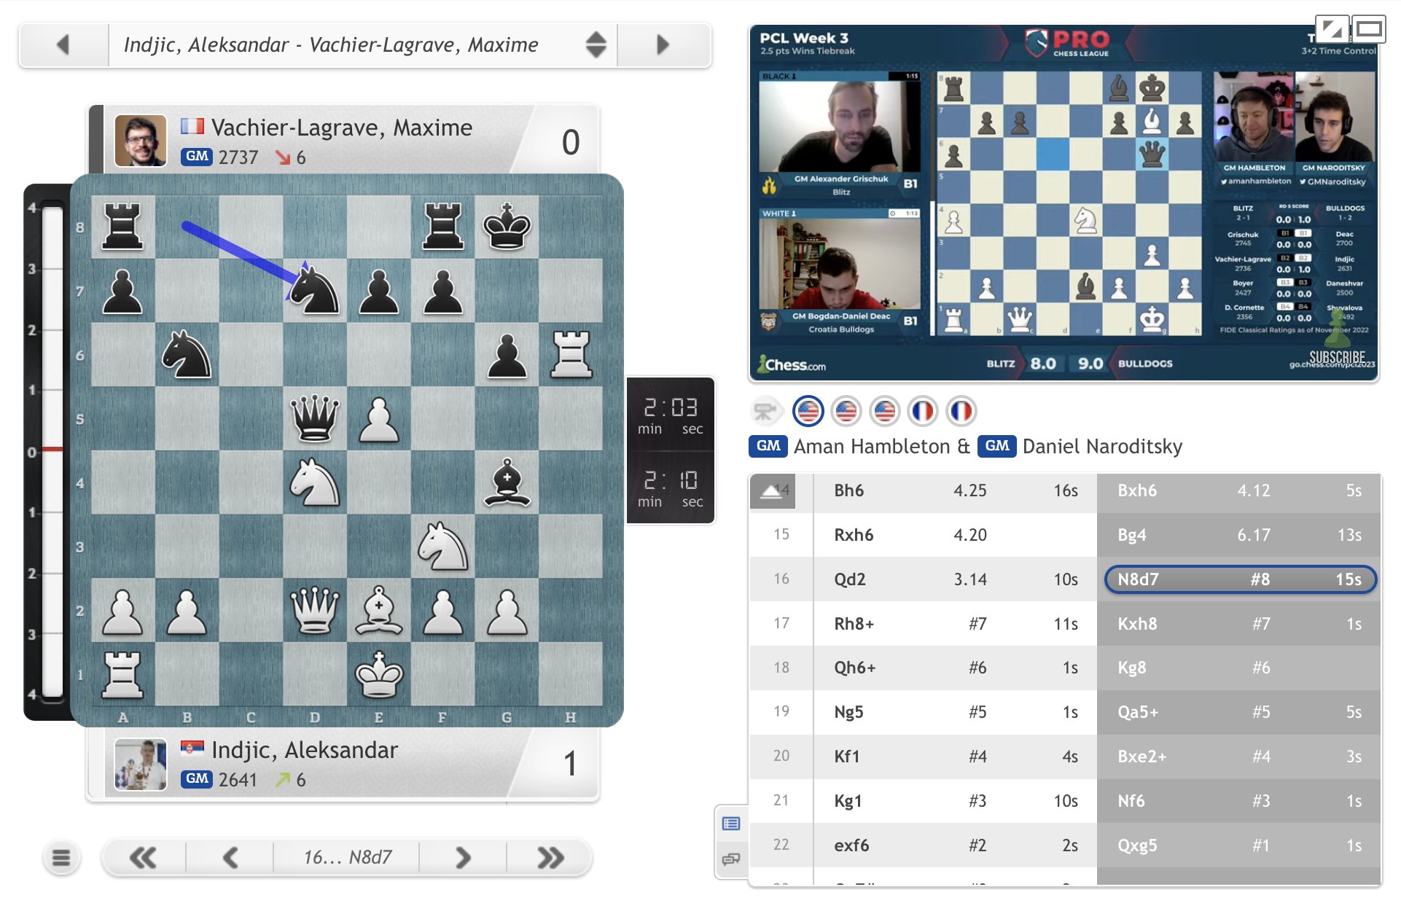Activate the second French flag stream
Image resolution: width=1401 pixels, height=911 pixels.
pos(961,410)
